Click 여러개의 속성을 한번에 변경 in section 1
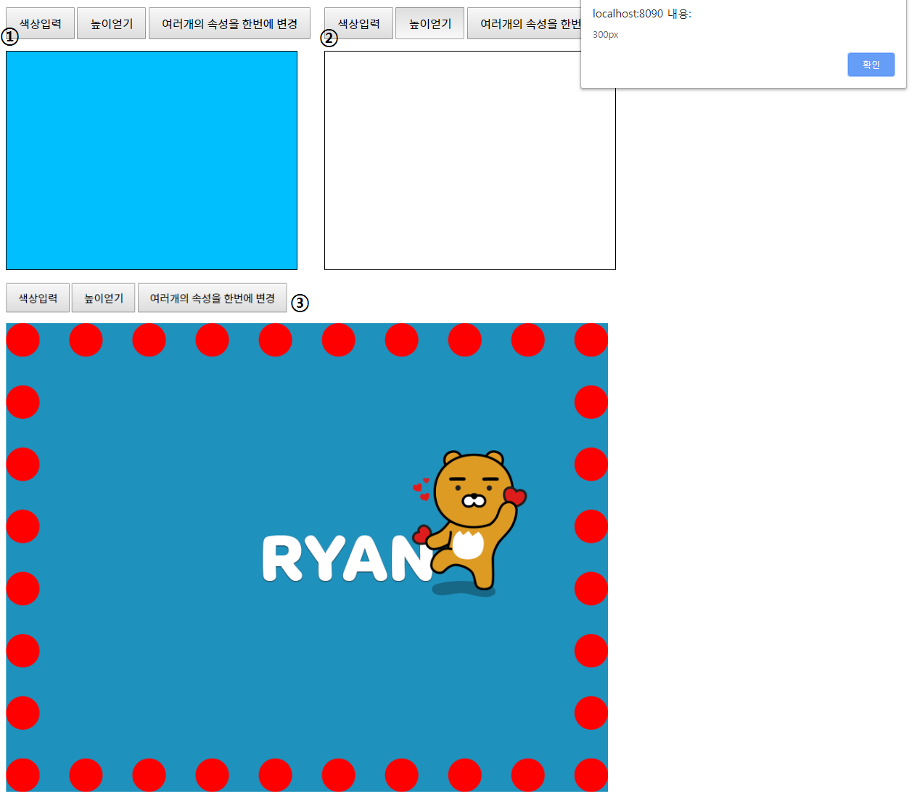The image size is (917, 803). click(229, 23)
